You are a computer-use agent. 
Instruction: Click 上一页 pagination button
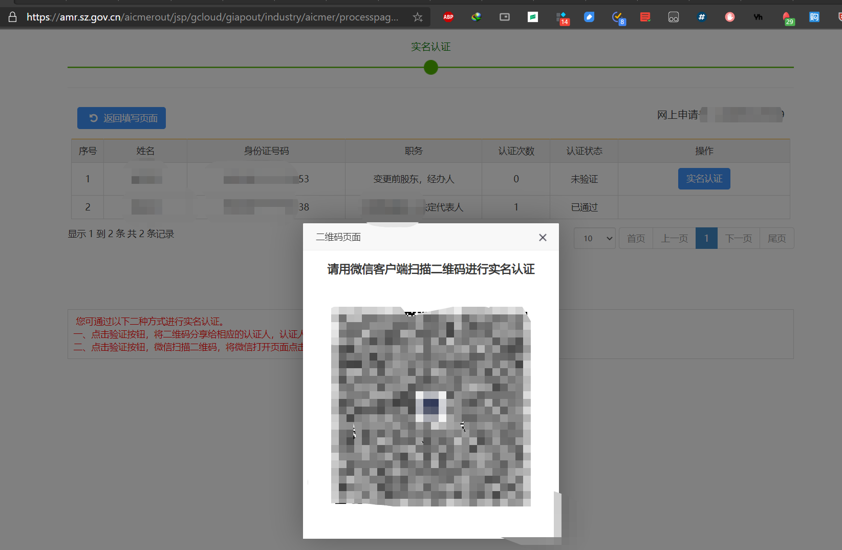point(674,238)
